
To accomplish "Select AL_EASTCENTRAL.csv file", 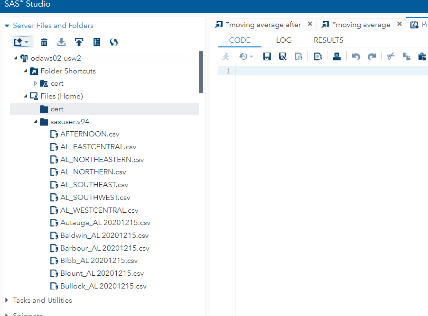I will tap(98, 147).
